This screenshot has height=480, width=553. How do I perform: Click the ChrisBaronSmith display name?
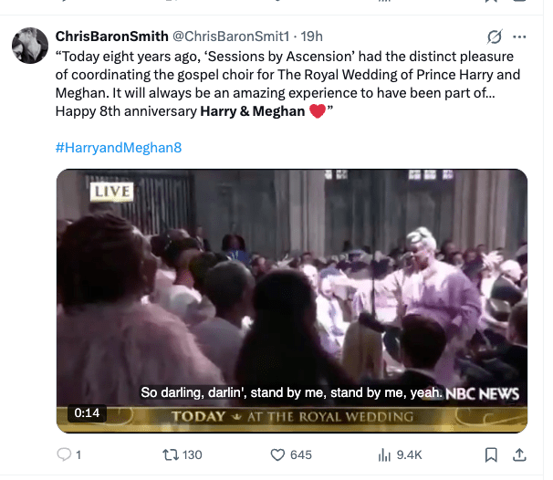coord(112,37)
